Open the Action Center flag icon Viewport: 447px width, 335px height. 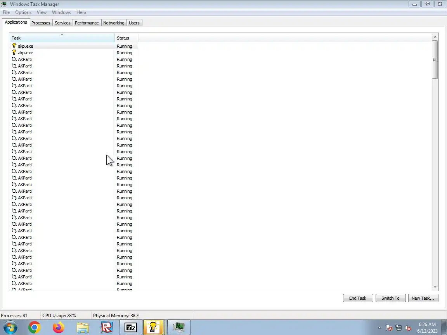(x=389, y=328)
